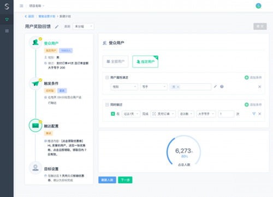The width and height of the screenshot is (273, 197).
Task: Click the 触发条件 step title
Action: pos(51,83)
